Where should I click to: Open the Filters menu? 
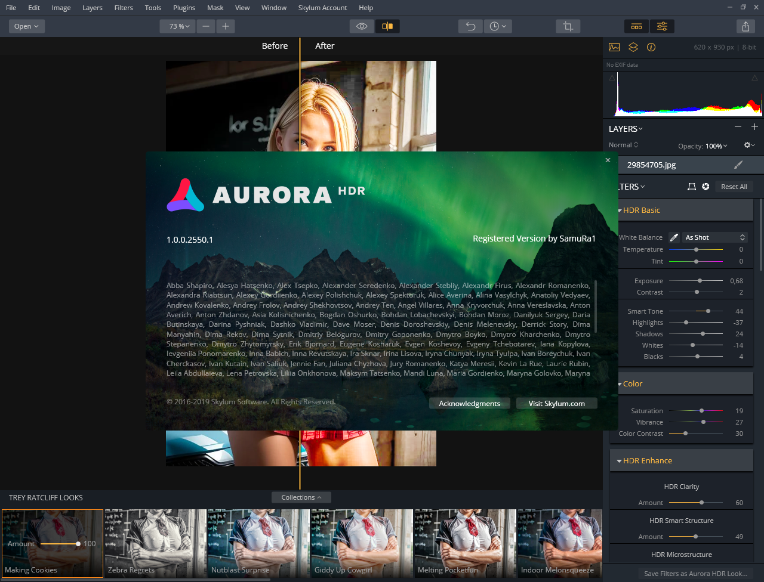124,8
